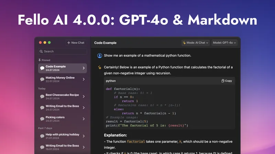Maximize window with green button
The image size is (275, 154).
tap(49, 42)
